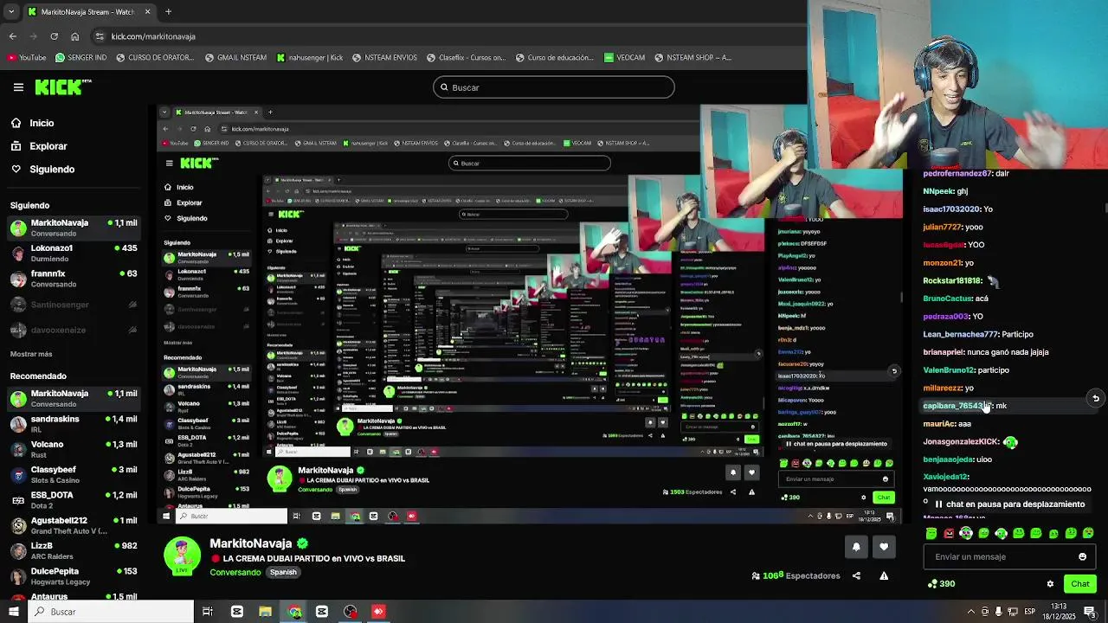Click username JonasgonzalezKICK in chat
Image resolution: width=1108 pixels, height=623 pixels.
962,441
